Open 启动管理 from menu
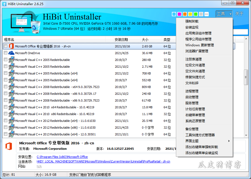 coord(204,97)
